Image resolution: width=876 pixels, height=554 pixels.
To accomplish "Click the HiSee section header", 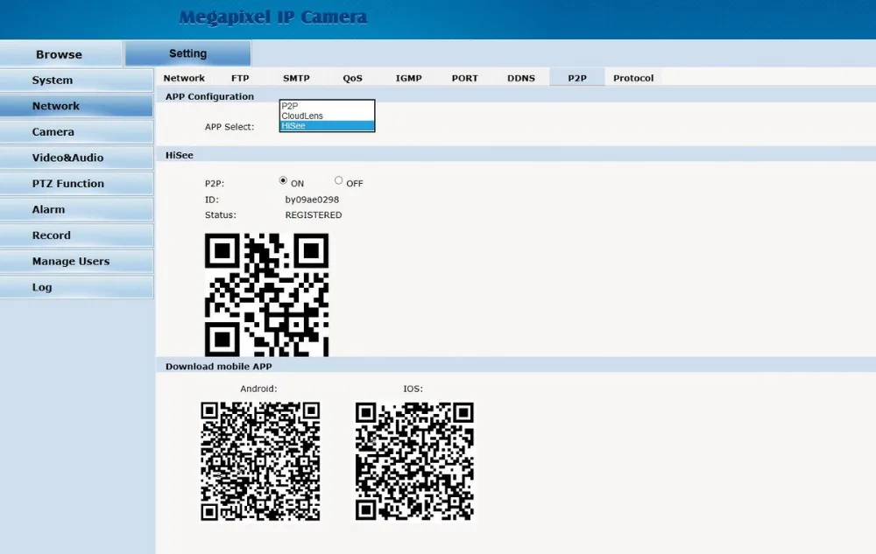I will click(180, 155).
